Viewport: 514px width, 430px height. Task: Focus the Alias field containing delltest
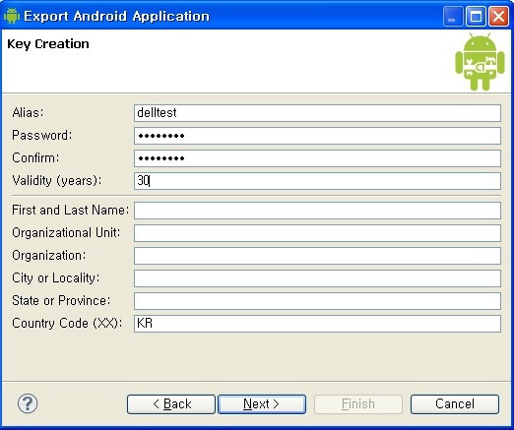[x=317, y=113]
